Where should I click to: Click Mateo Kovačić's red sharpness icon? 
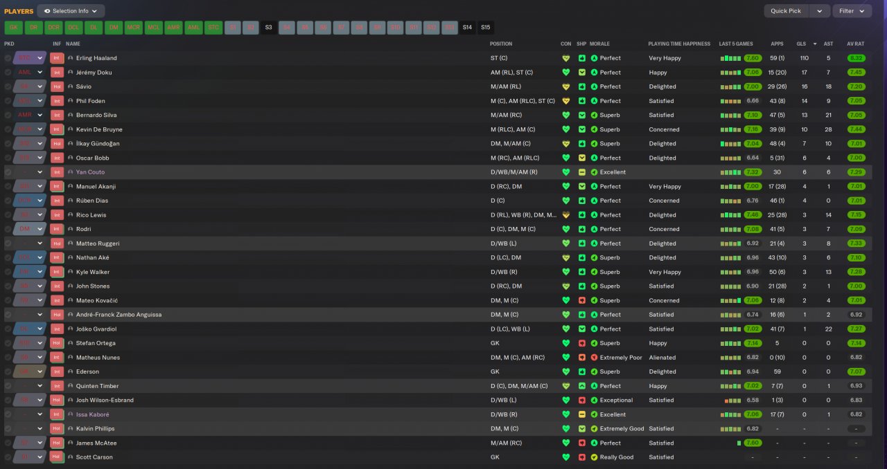(581, 300)
